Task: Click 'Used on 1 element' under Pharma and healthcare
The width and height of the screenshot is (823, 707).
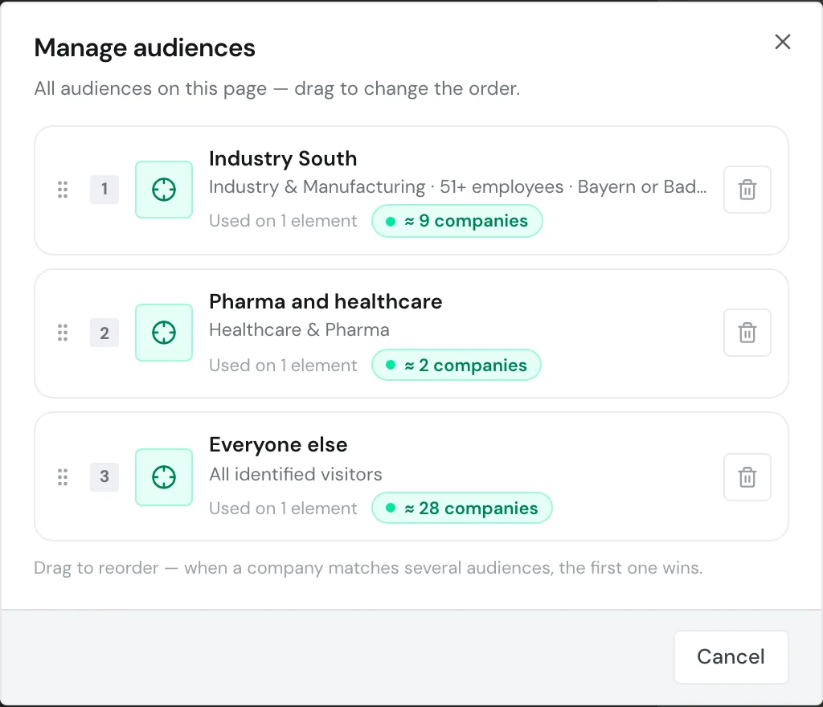Action: coord(283,365)
